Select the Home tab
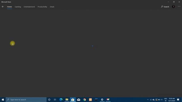The height and width of the screenshot is (102, 182). click(x=9, y=7)
